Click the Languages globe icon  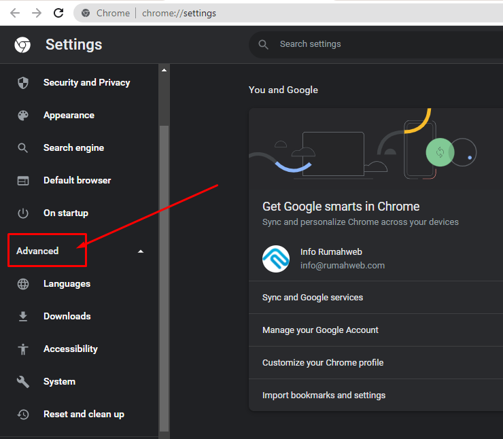point(23,284)
